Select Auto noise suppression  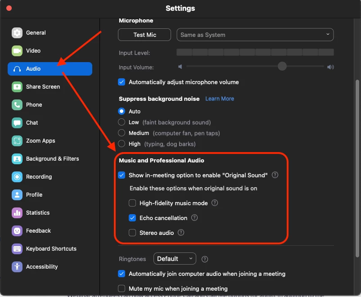(122, 111)
